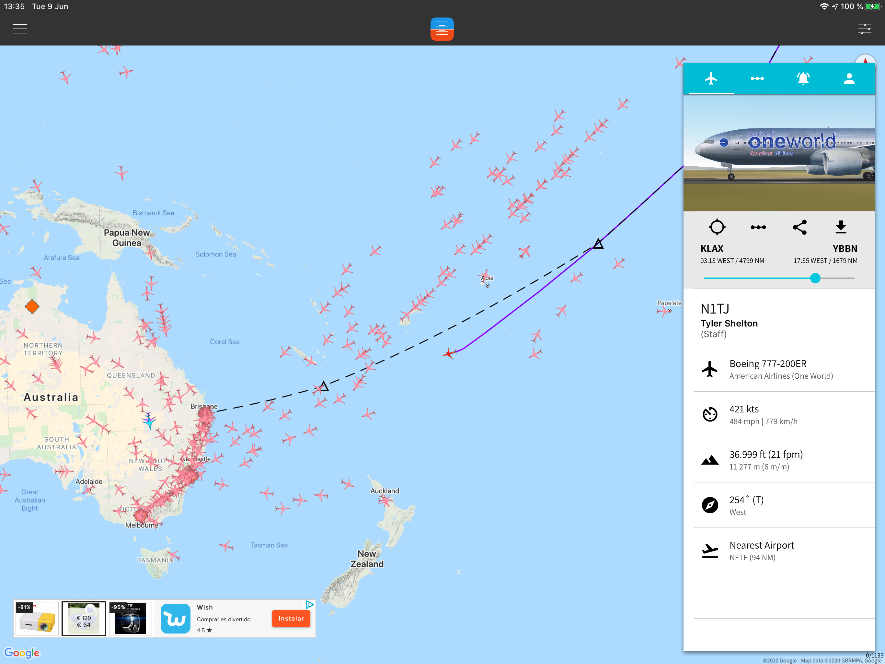Image resolution: width=885 pixels, height=664 pixels.
Task: Tap the KLAX departure airport label
Action: tap(712, 249)
